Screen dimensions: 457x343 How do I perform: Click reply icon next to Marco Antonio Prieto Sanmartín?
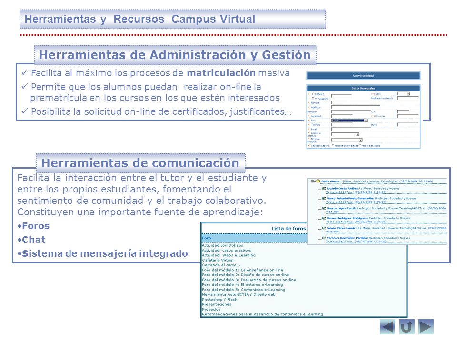pyautogui.click(x=324, y=199)
